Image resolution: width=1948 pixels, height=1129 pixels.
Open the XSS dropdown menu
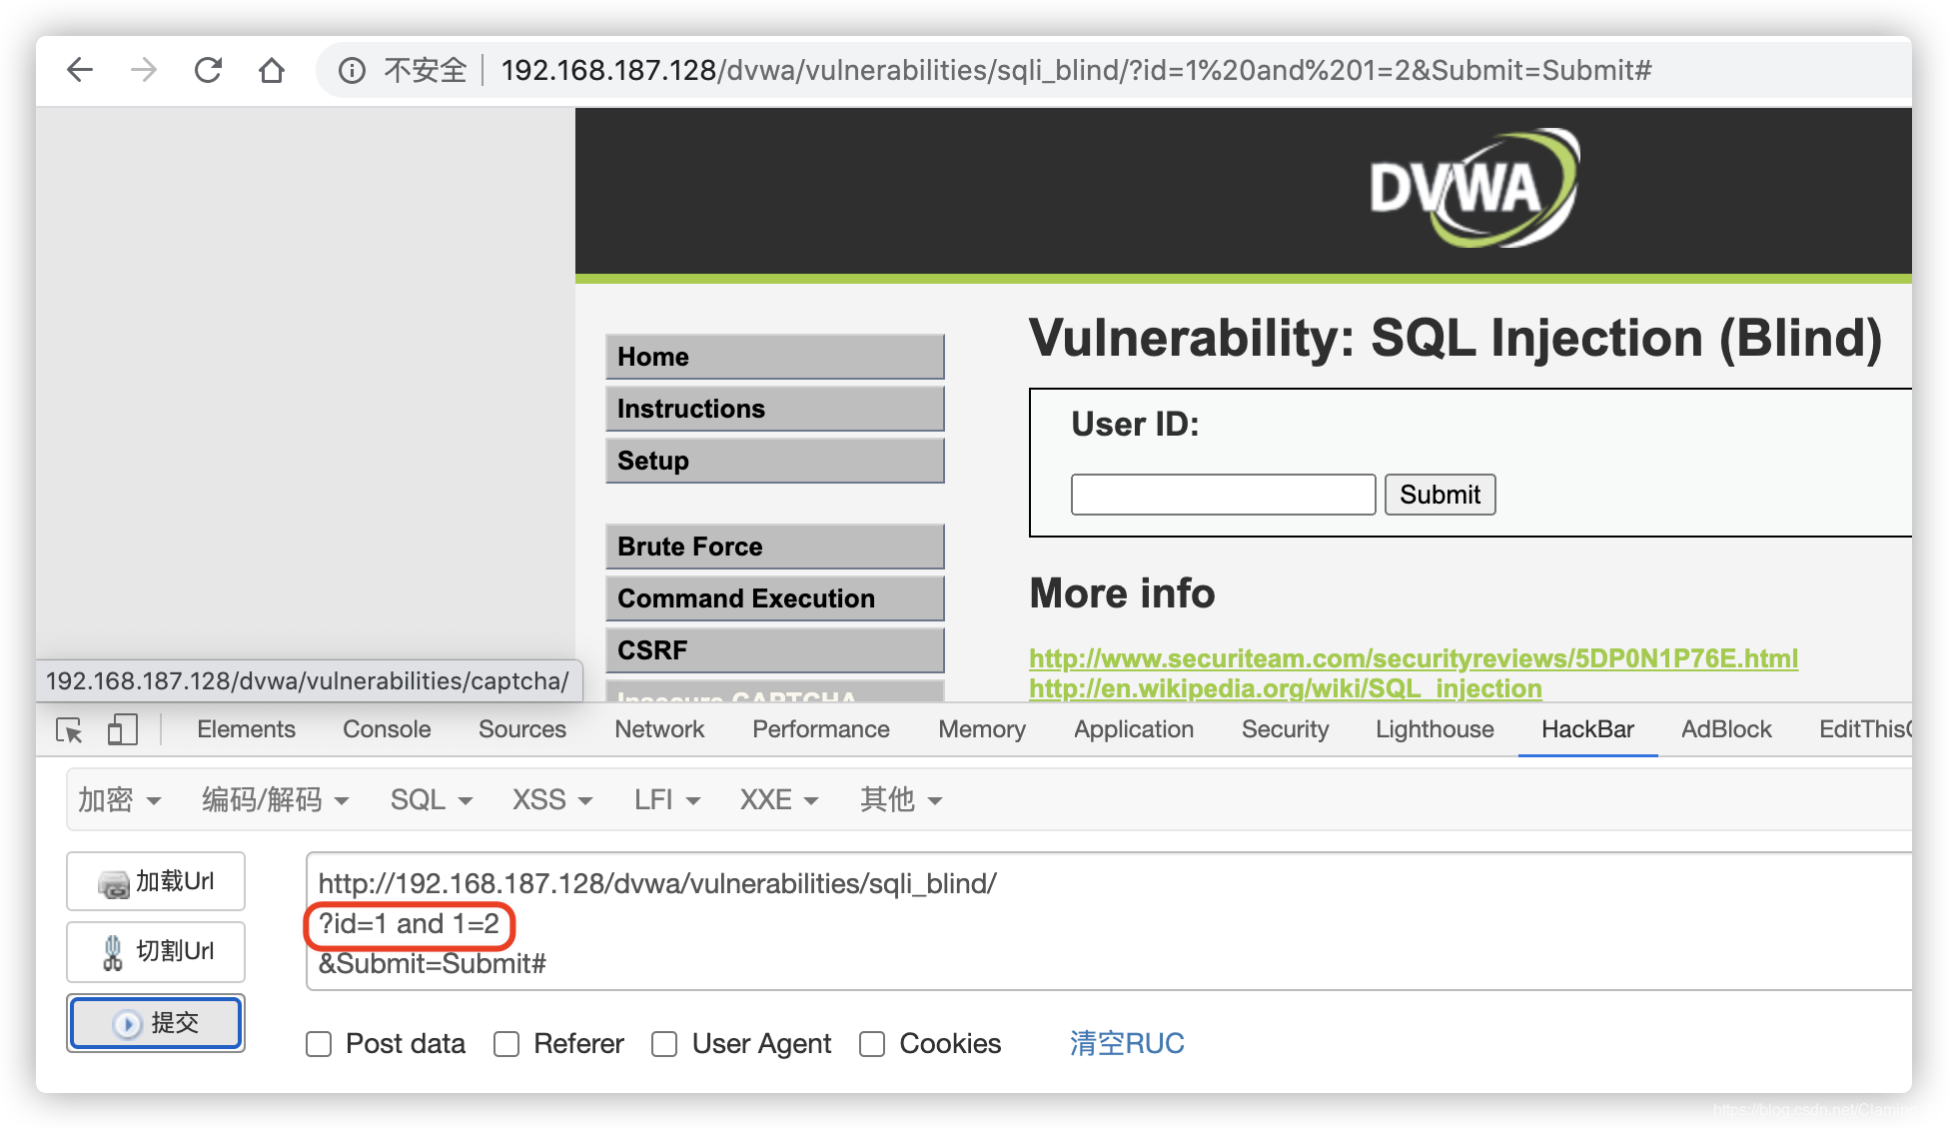552,800
